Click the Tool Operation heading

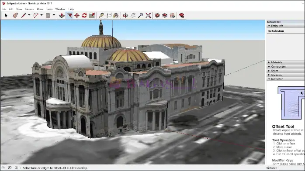click(284, 140)
